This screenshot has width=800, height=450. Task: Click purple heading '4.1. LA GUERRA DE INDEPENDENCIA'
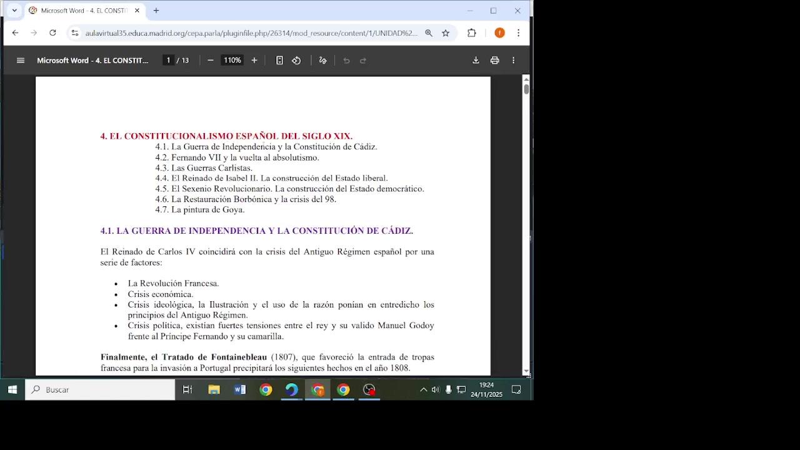point(183,231)
